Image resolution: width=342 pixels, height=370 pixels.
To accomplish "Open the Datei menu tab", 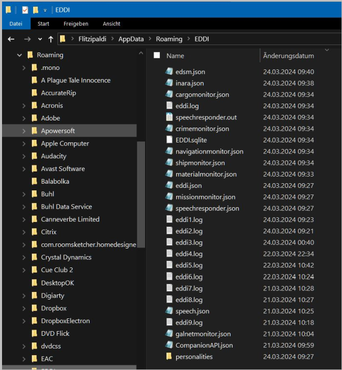I will coord(16,23).
